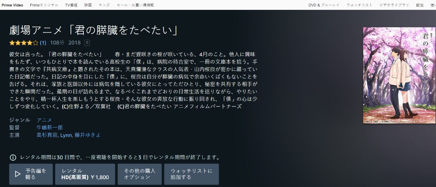Click the play icon on trailer button
Image resolution: width=436 pixels, height=187 pixels.
(18, 174)
